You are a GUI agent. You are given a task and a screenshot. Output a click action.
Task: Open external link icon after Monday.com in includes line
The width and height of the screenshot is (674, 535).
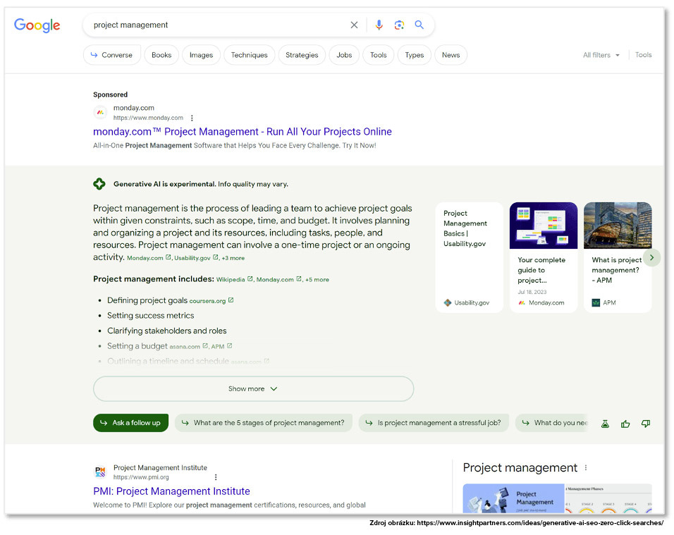coord(299,279)
